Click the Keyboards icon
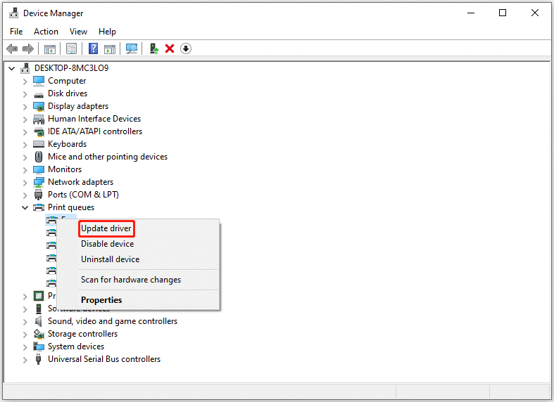 point(39,144)
